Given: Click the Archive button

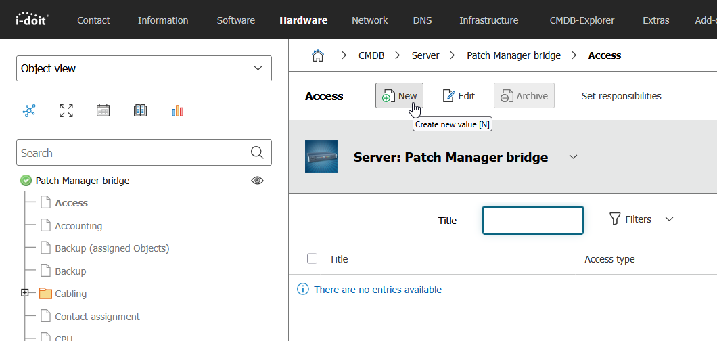Looking at the screenshot, I should [x=524, y=95].
